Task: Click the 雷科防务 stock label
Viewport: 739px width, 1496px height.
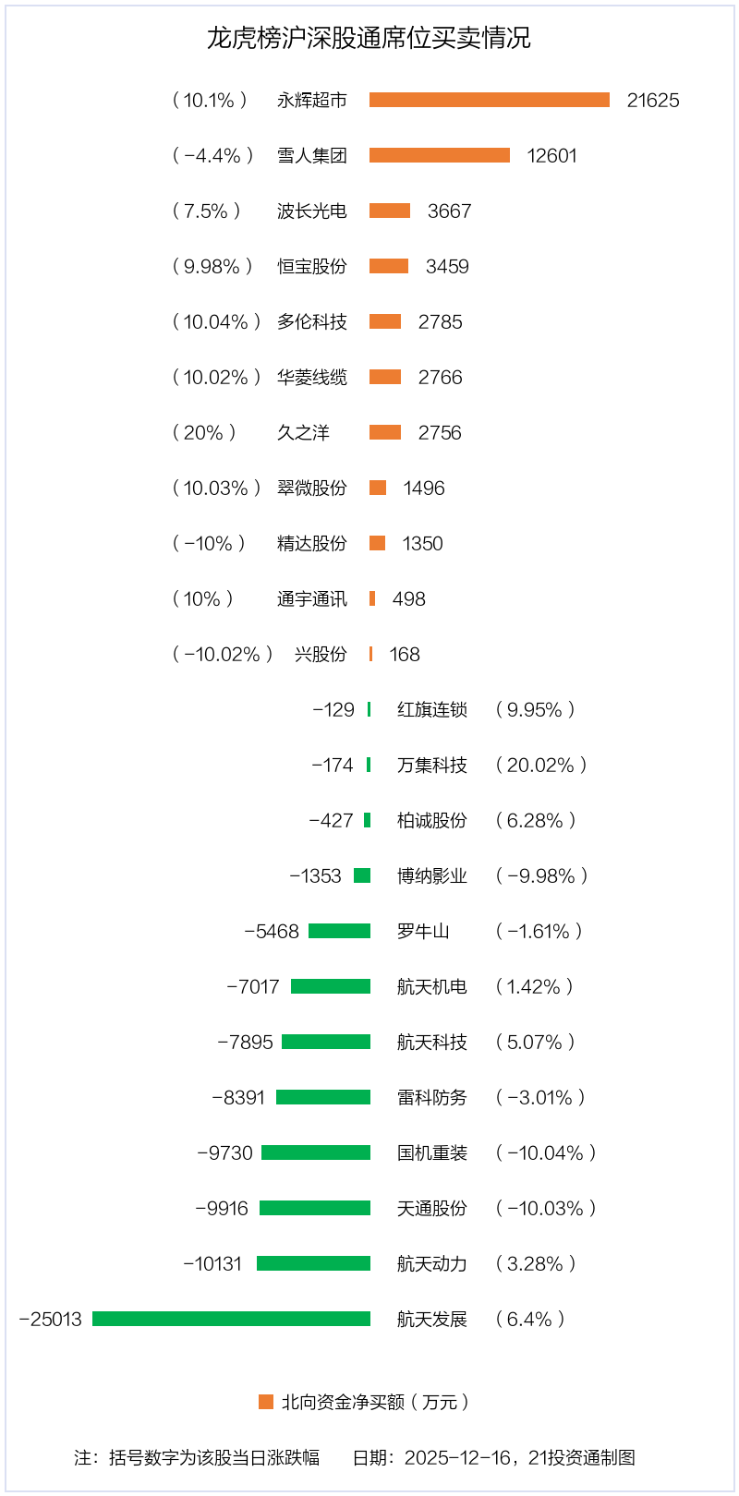Action: [432, 1097]
